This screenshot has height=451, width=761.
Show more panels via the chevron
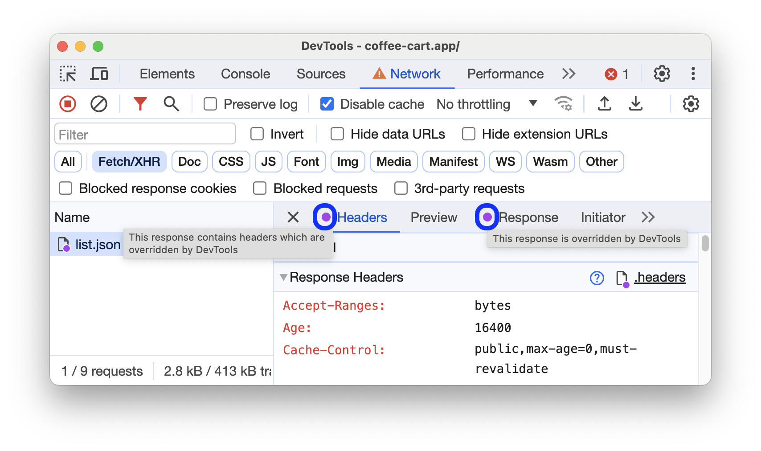568,74
